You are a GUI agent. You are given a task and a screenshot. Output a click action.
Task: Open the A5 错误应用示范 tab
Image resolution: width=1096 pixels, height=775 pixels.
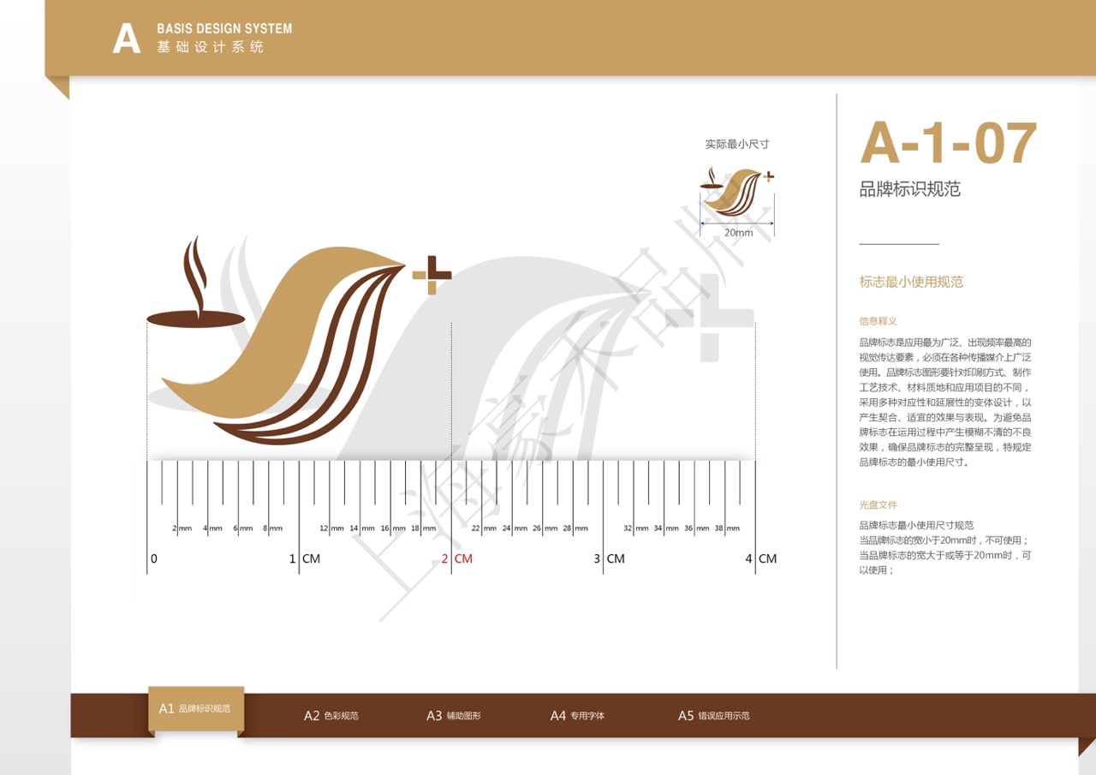713,716
